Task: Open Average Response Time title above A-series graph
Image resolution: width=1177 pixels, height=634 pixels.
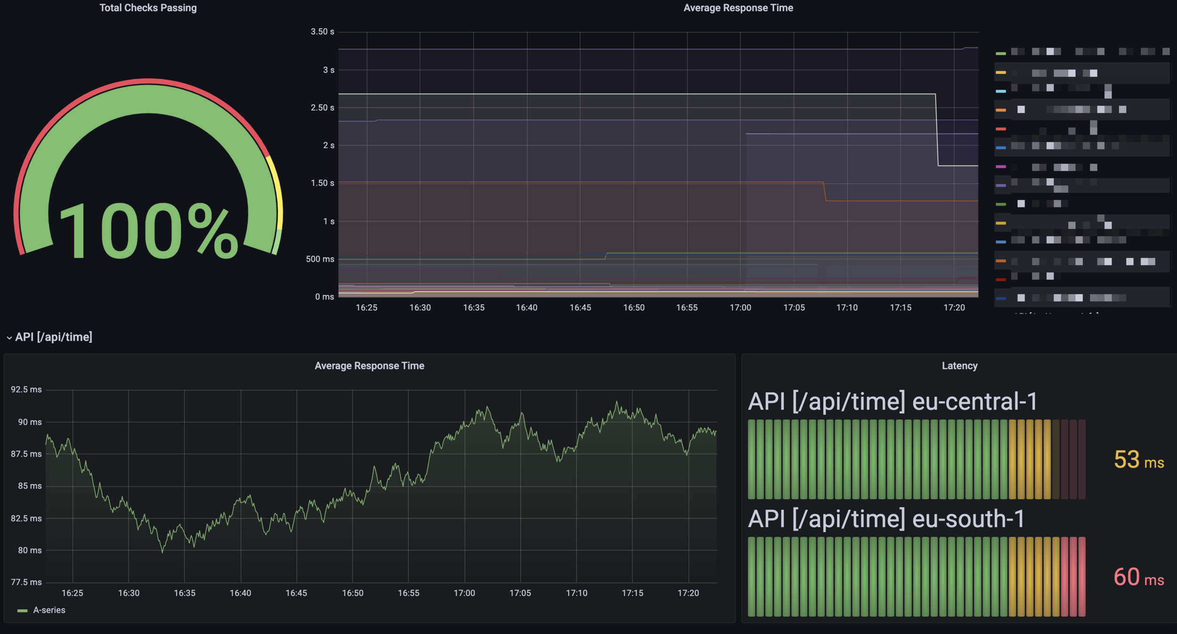Action: tap(369, 366)
